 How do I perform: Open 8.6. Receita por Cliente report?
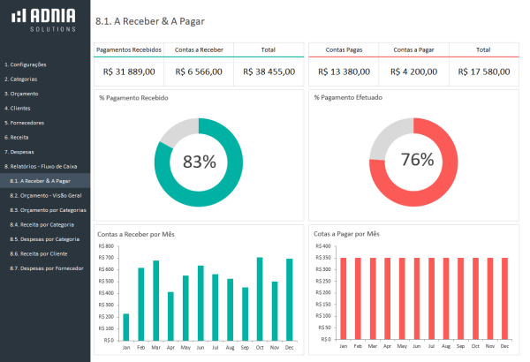pyautogui.click(x=41, y=253)
